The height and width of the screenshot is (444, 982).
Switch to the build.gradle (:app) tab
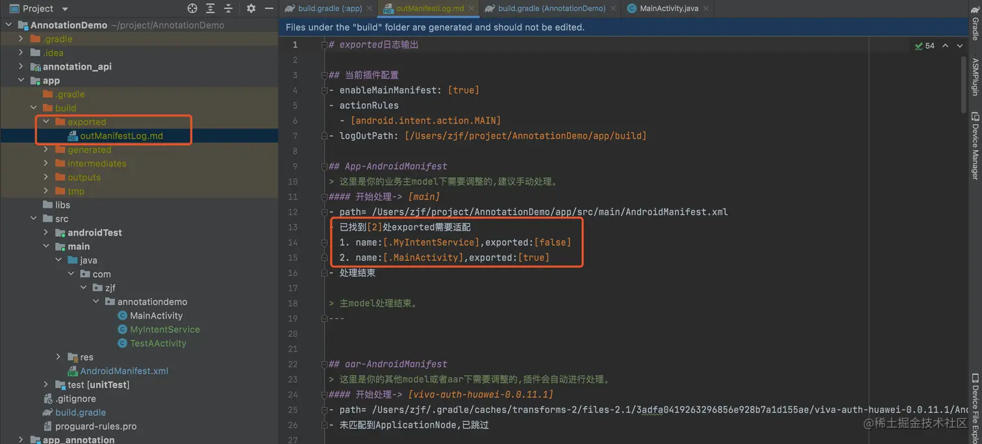click(x=328, y=8)
